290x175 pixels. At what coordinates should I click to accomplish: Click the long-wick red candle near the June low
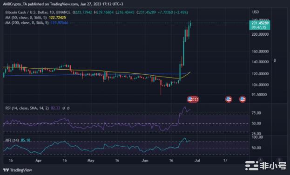coord(161,87)
